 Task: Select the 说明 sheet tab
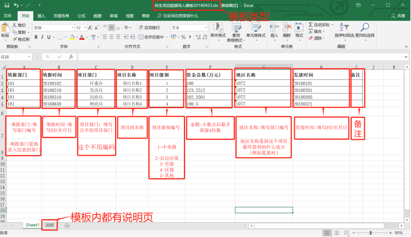pos(50,225)
